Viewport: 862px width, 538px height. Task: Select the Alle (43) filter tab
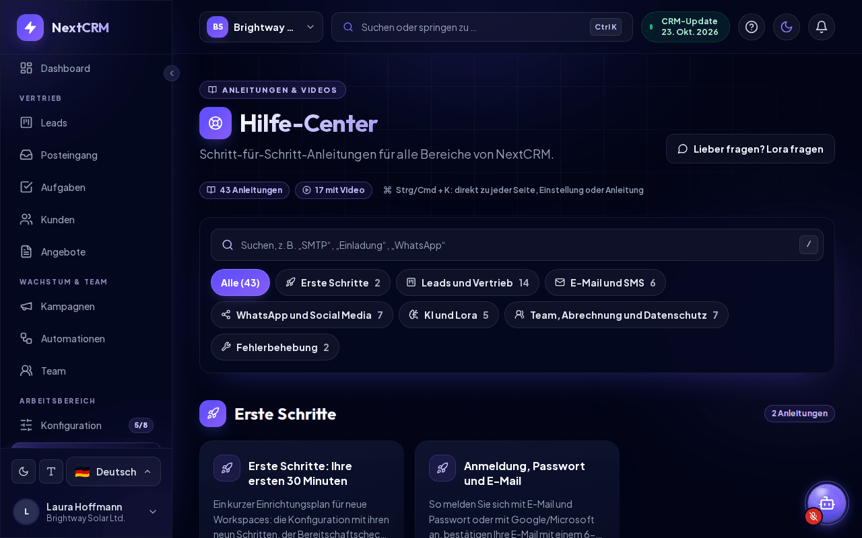point(240,282)
